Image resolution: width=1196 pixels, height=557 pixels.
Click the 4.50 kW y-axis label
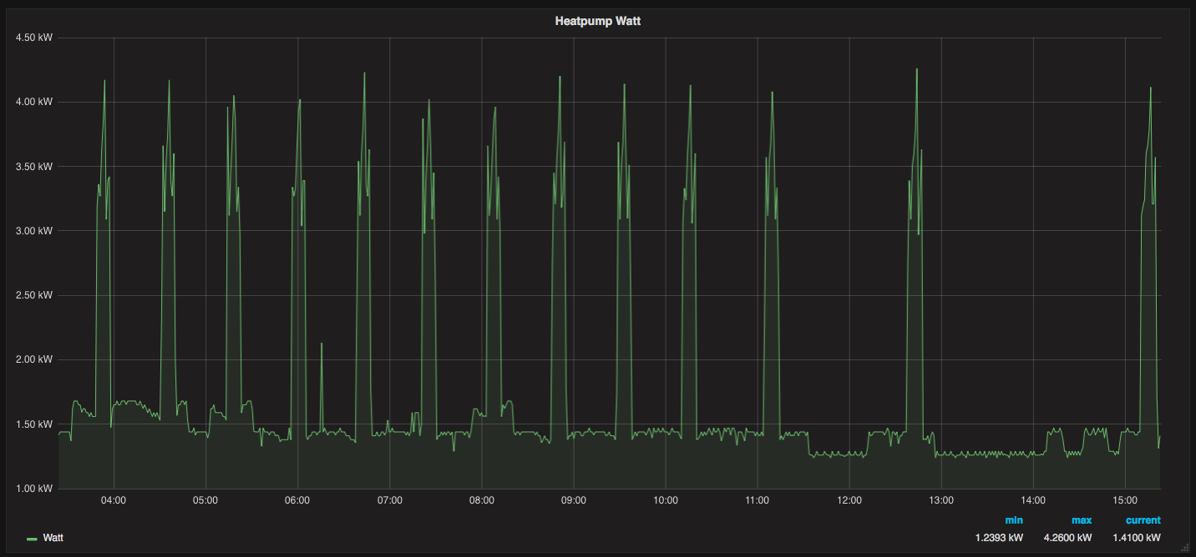pos(34,38)
